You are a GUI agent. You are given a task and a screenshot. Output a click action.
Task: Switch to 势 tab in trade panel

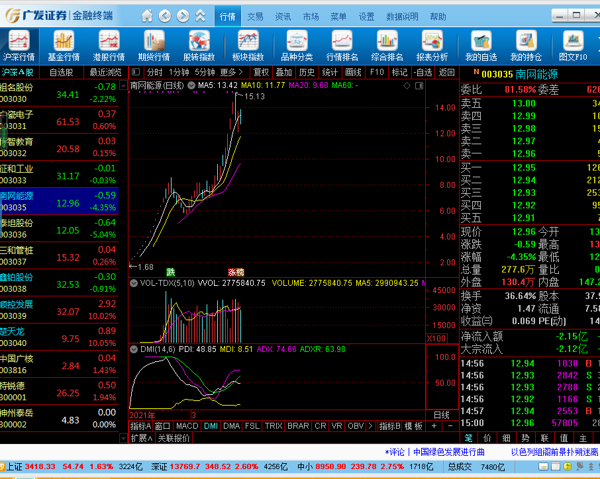tap(526, 438)
